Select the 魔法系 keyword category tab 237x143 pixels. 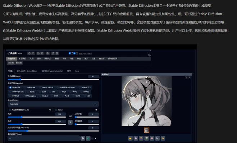tap(102, 58)
